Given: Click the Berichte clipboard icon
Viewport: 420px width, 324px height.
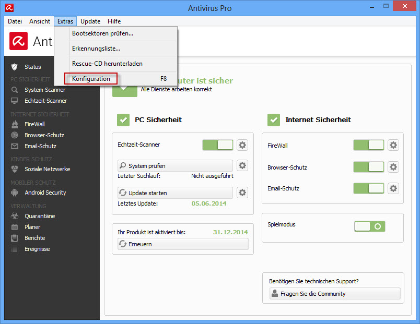Looking at the screenshot, I should pyautogui.click(x=15, y=238).
